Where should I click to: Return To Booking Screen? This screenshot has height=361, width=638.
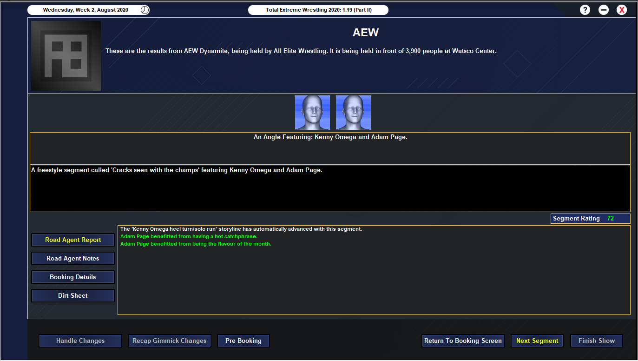click(x=463, y=341)
